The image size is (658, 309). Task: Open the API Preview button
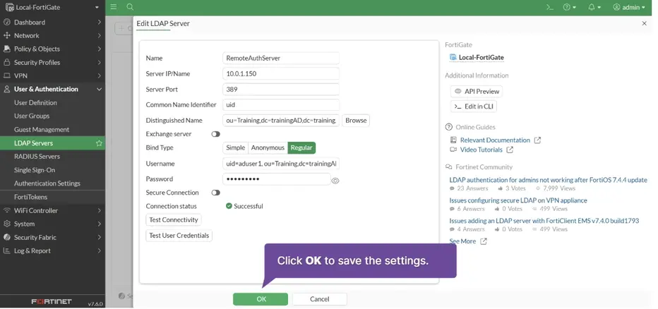[x=477, y=92]
